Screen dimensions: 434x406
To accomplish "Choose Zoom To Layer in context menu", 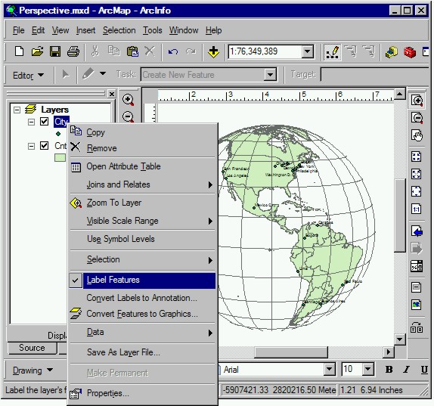I will 142,203.
